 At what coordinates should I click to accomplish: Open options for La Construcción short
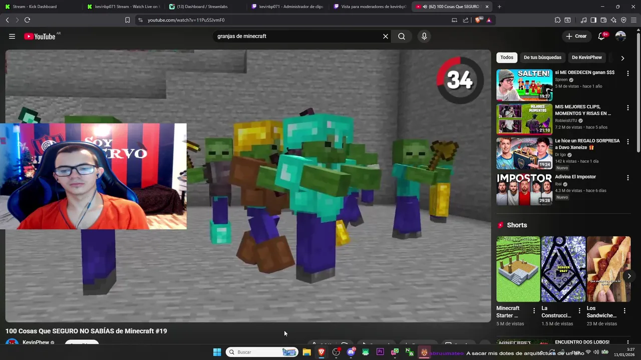(x=579, y=311)
